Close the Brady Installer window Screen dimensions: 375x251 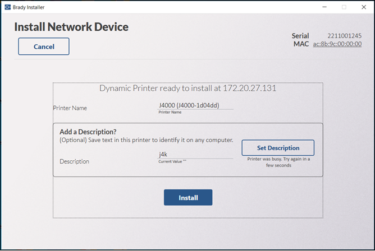point(363,7)
